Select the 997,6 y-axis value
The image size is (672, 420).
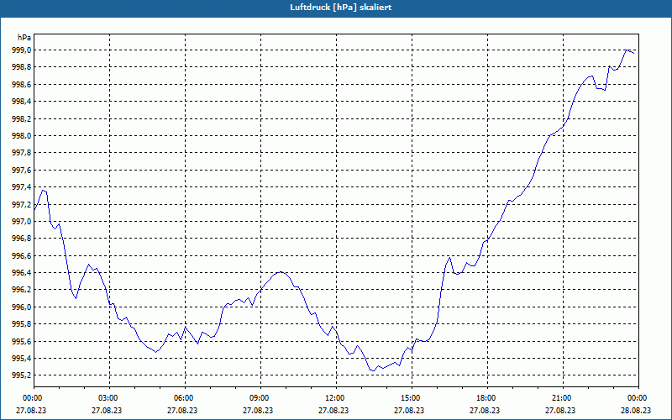(22, 171)
